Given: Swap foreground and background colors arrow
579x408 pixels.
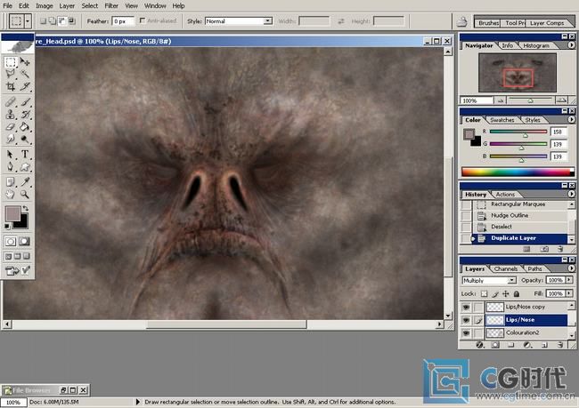Looking at the screenshot, I should pyautogui.click(x=26, y=209).
